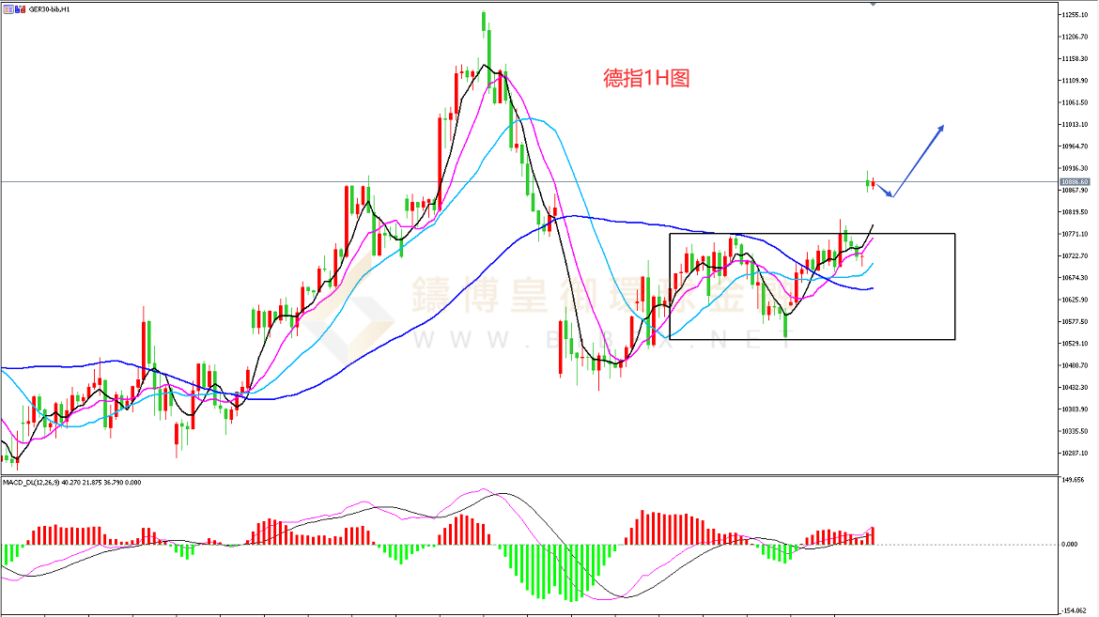The height and width of the screenshot is (617, 1099).
Task: Click the 149.656 MACD scale value
Action: [1073, 480]
